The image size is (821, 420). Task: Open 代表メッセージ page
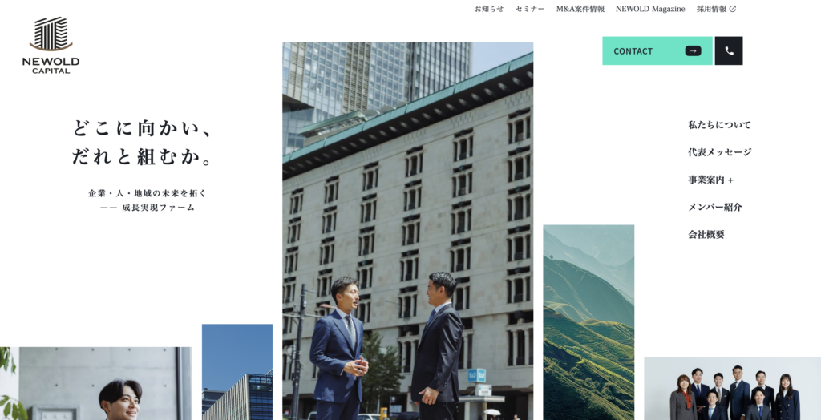719,151
